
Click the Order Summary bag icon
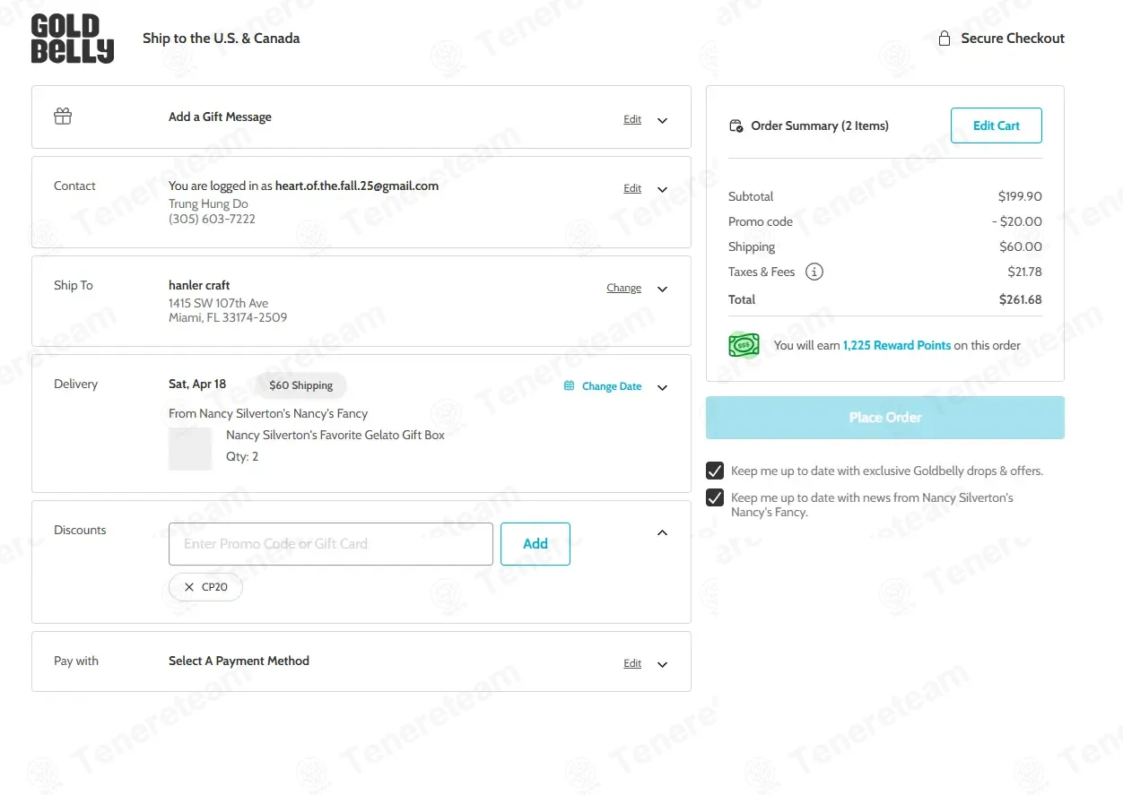click(x=736, y=126)
